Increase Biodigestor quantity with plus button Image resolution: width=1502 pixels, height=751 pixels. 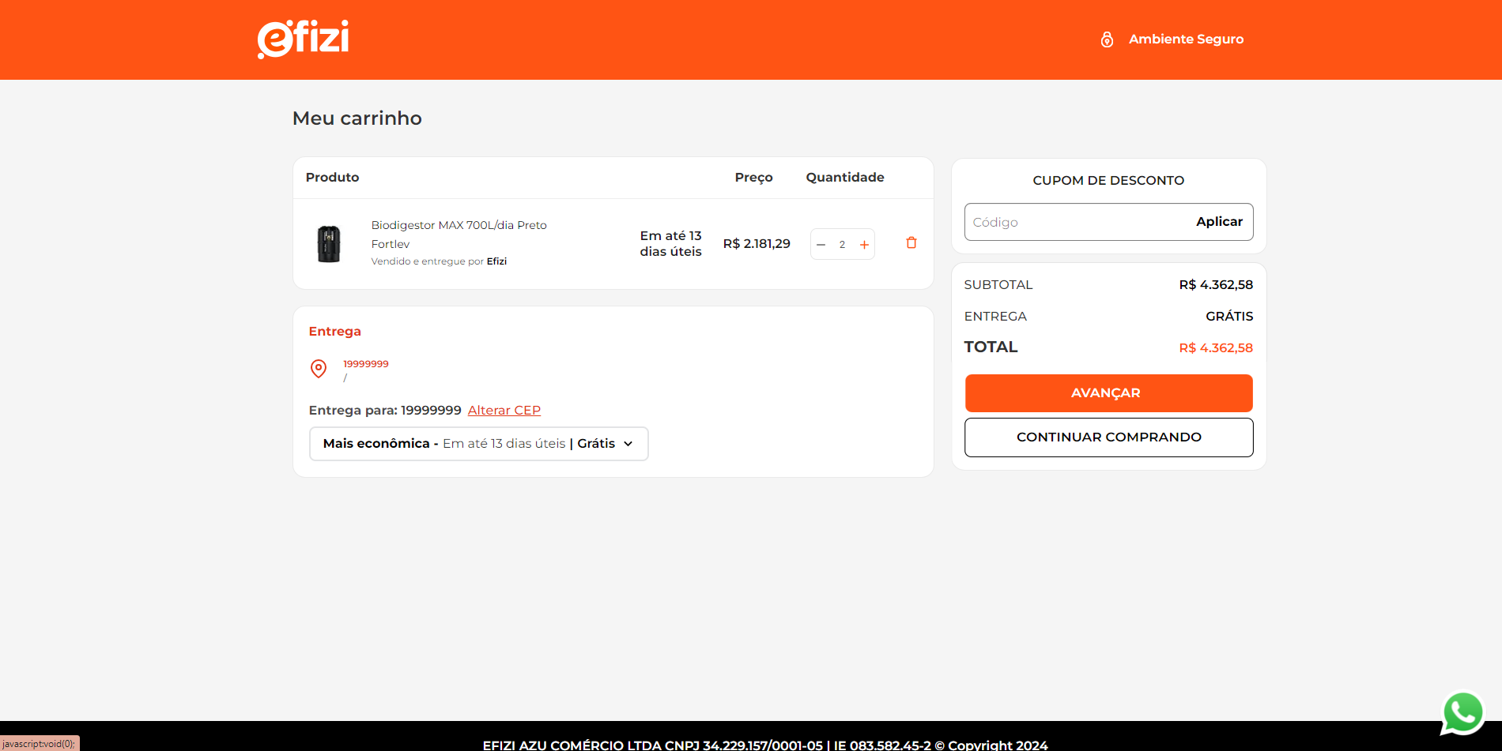tap(864, 245)
